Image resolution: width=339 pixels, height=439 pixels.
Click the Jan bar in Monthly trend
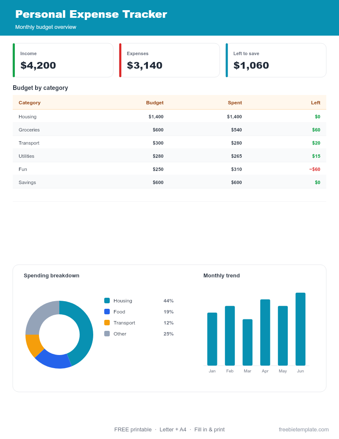[212, 339]
